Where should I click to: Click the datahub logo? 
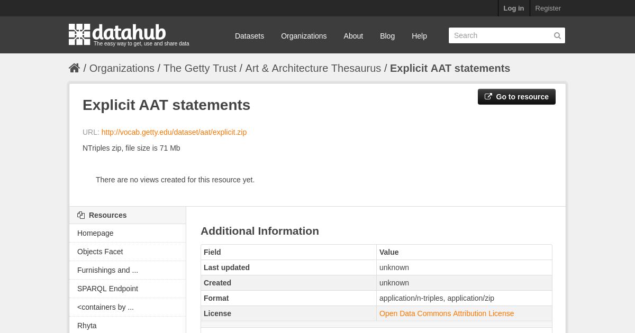pos(117,34)
